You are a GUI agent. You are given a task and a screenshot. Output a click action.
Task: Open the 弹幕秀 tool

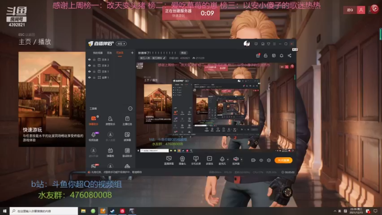click(x=110, y=152)
